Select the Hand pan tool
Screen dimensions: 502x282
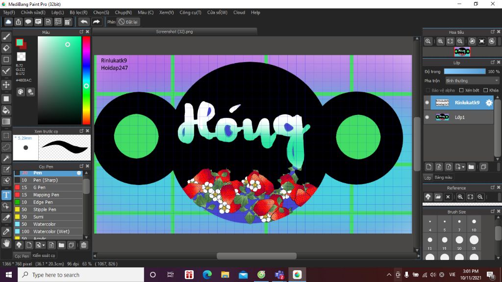click(x=6, y=243)
